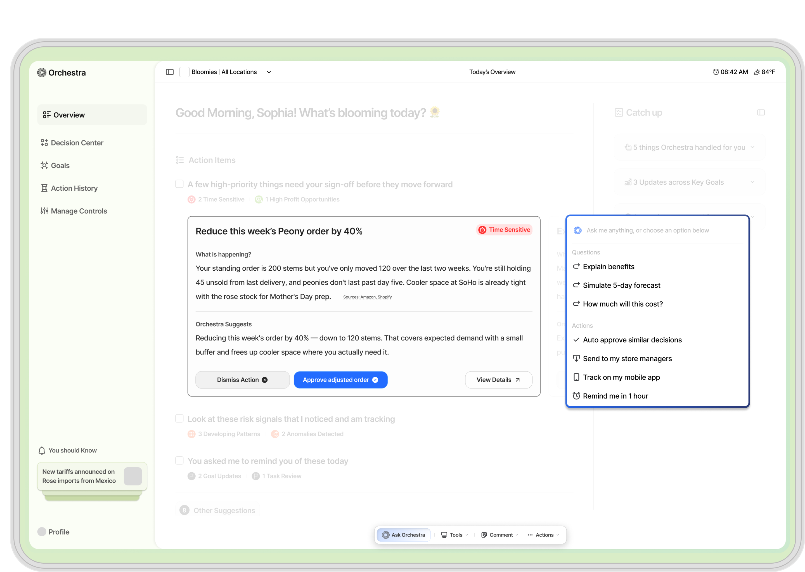
Task: Open the All Locations dropdown
Action: tap(269, 72)
